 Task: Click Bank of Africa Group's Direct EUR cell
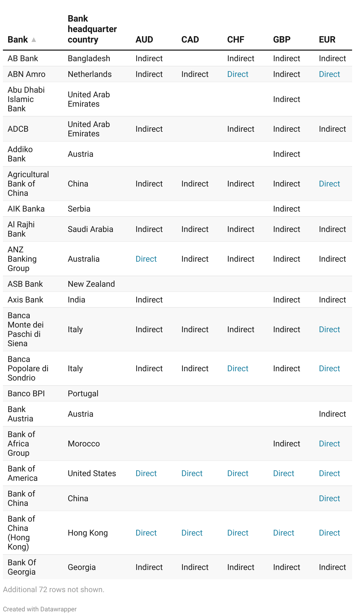pyautogui.click(x=329, y=444)
